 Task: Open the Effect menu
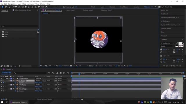pyautogui.click(x=24, y=4)
